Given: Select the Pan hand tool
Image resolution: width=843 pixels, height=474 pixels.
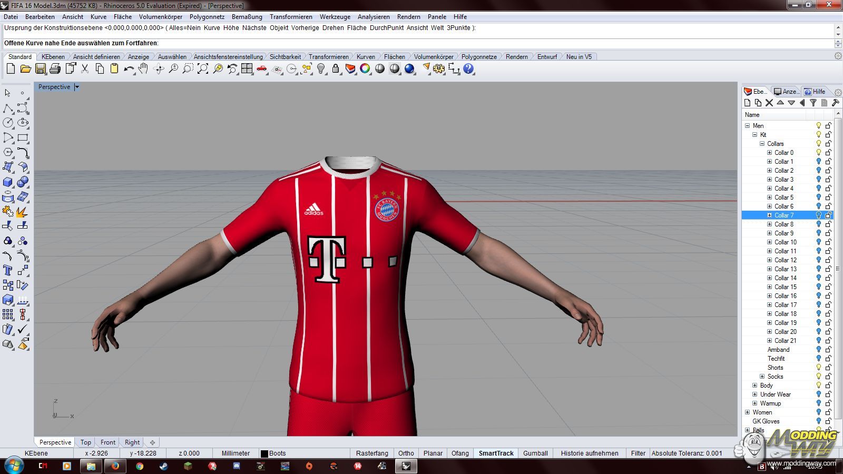Looking at the screenshot, I should [143, 69].
